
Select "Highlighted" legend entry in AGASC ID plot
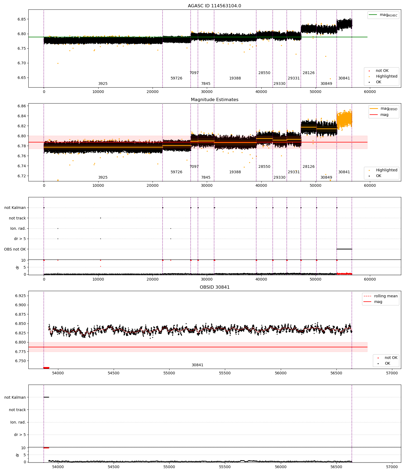click(x=383, y=76)
